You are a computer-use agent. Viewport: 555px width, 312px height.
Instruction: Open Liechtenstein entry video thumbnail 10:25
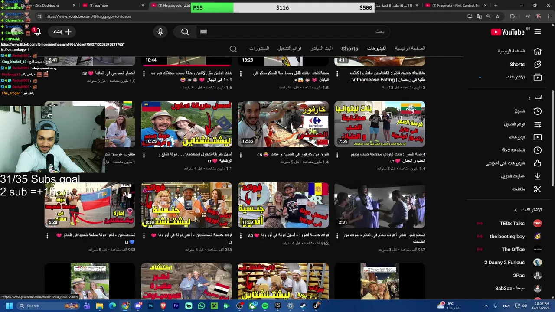186,124
